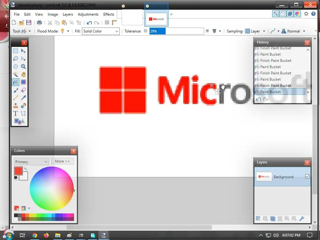
Task: Open Layer Properties wrench button
Action: click(x=302, y=219)
